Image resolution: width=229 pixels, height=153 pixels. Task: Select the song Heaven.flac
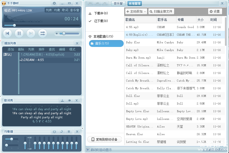click(174, 134)
